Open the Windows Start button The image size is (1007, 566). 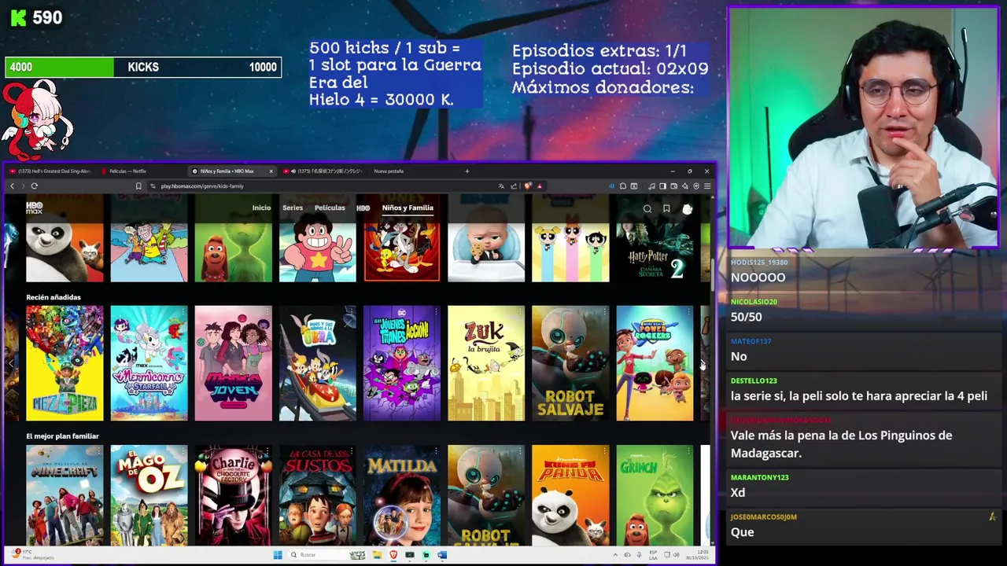[277, 555]
